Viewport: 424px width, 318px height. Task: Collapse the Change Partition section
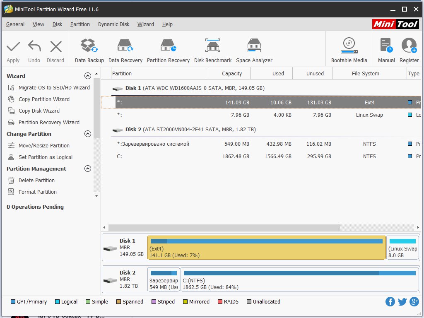pyautogui.click(x=88, y=134)
